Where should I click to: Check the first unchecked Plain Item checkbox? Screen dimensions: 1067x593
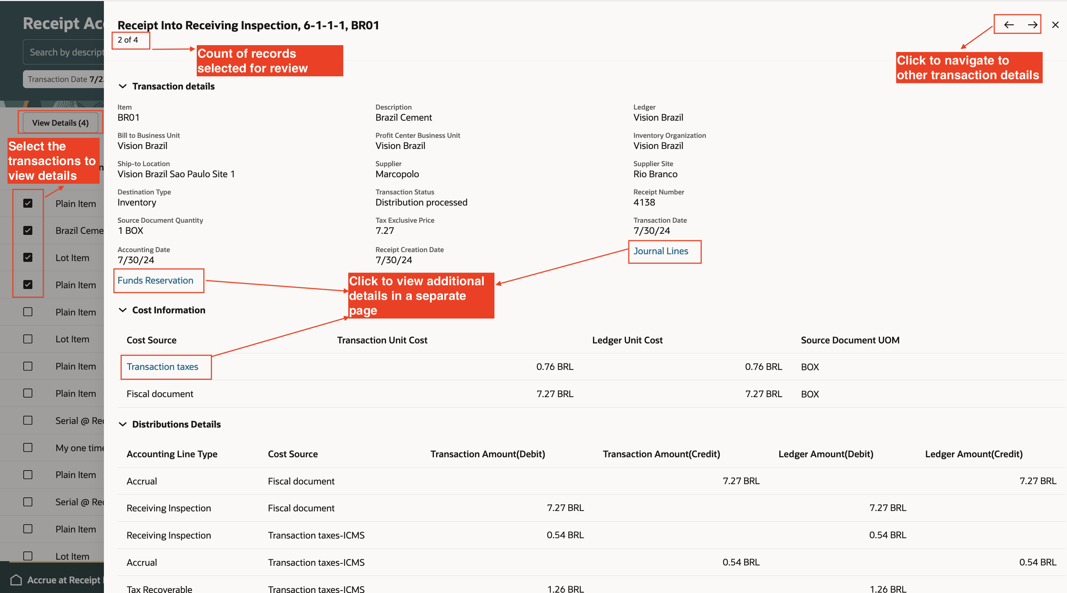click(28, 312)
